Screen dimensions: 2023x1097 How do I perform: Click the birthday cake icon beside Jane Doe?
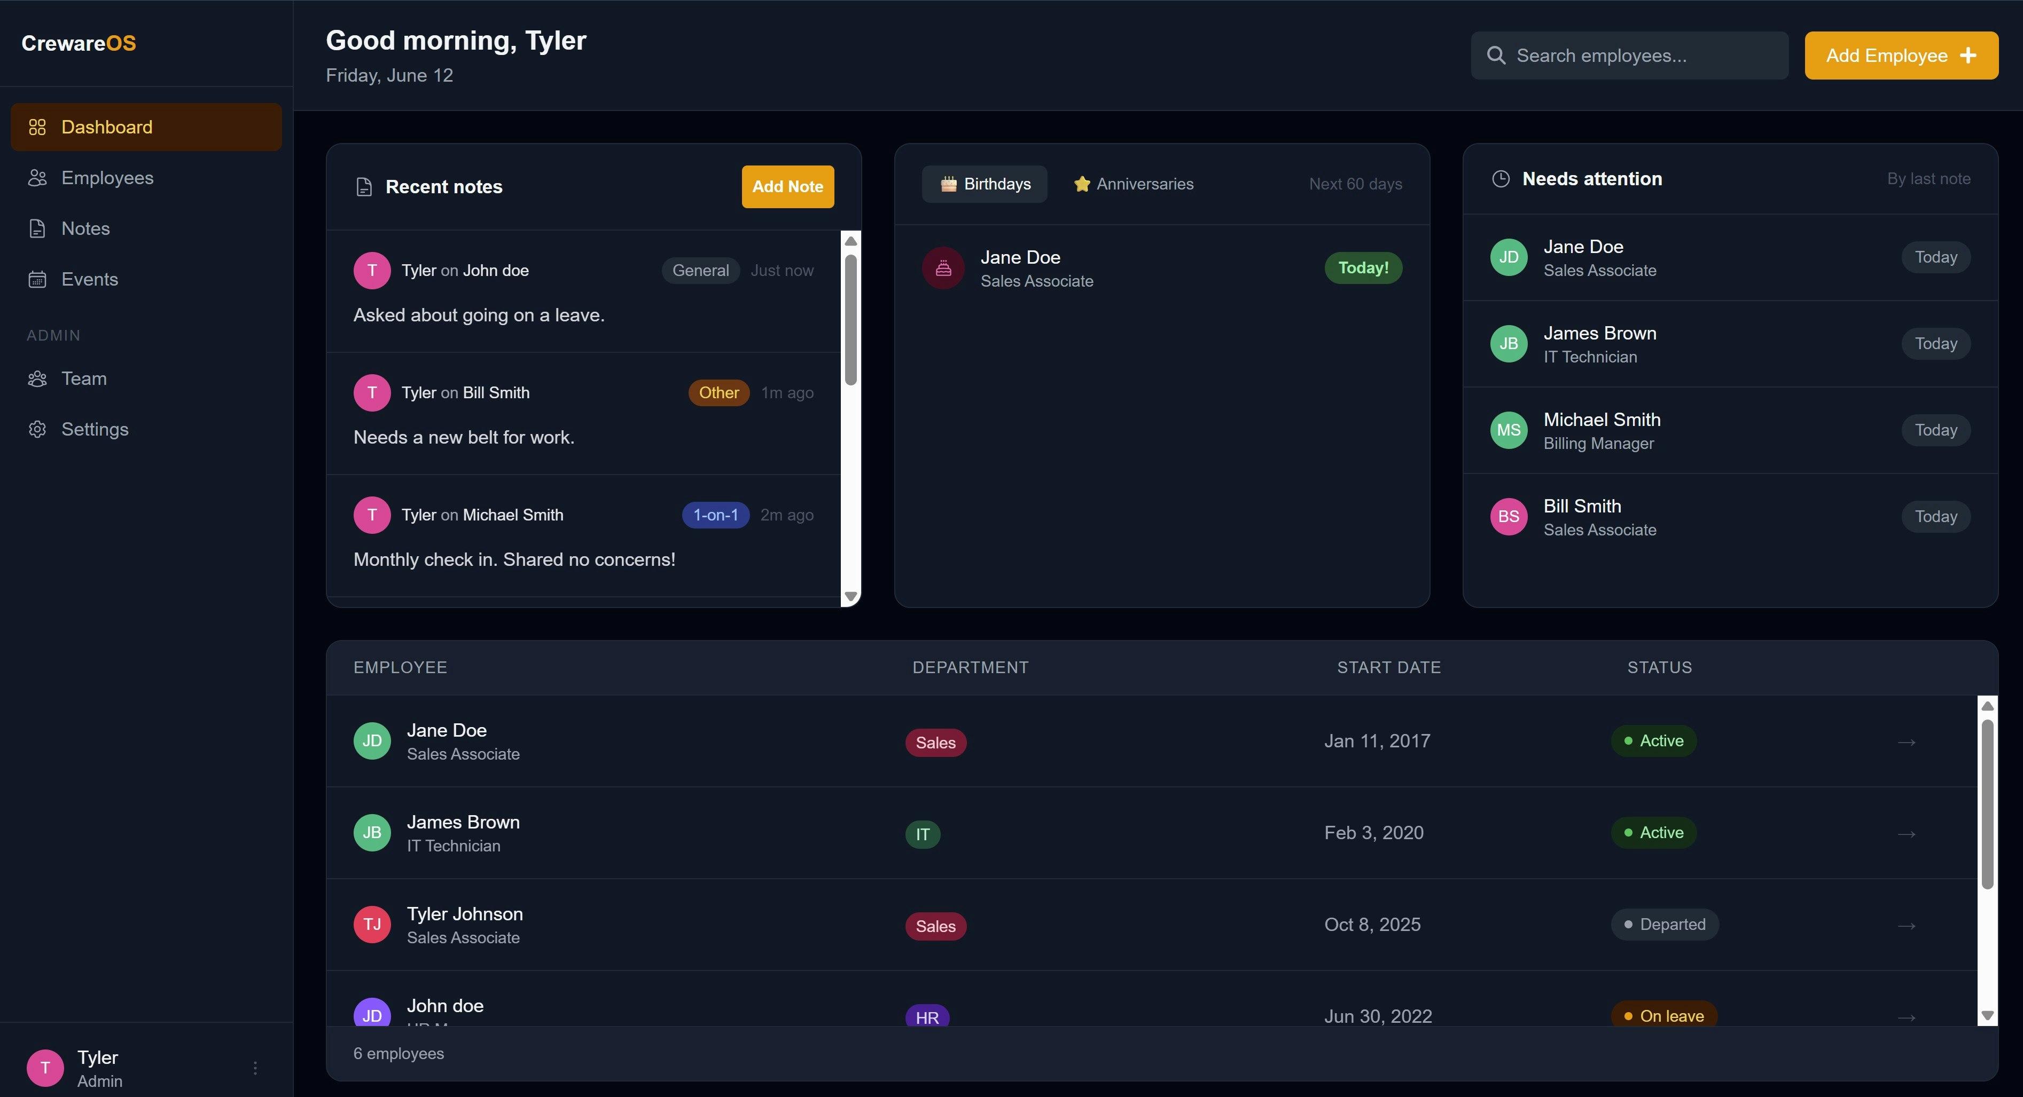[x=943, y=269]
